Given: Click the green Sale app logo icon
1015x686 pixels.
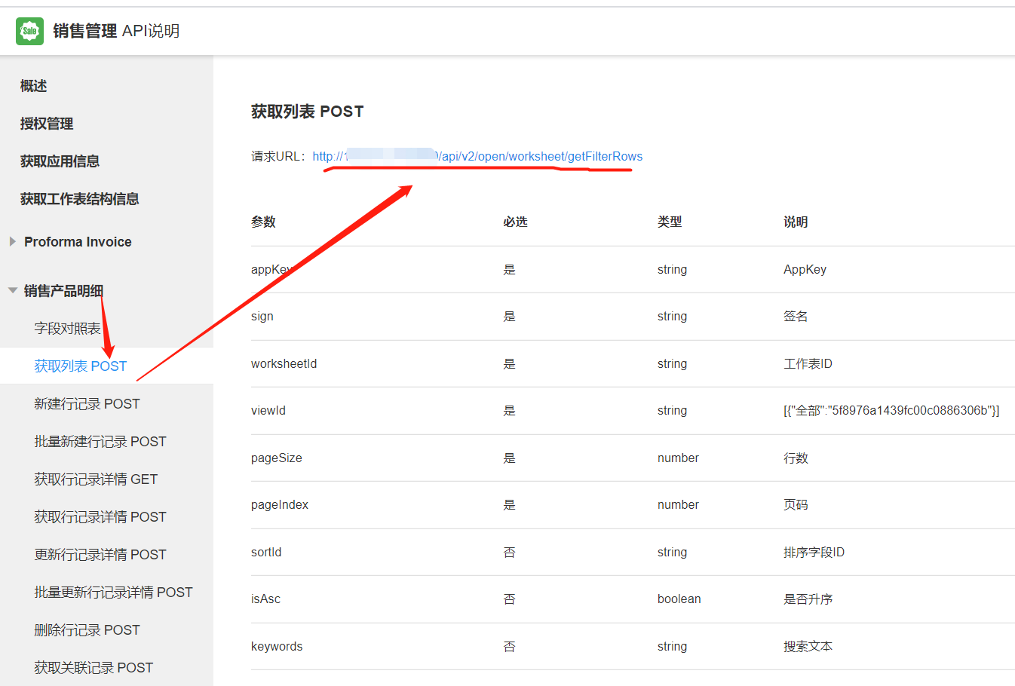Looking at the screenshot, I should coord(29,31).
